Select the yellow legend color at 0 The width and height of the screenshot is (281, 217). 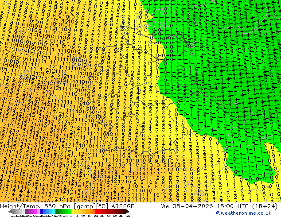[72, 211]
